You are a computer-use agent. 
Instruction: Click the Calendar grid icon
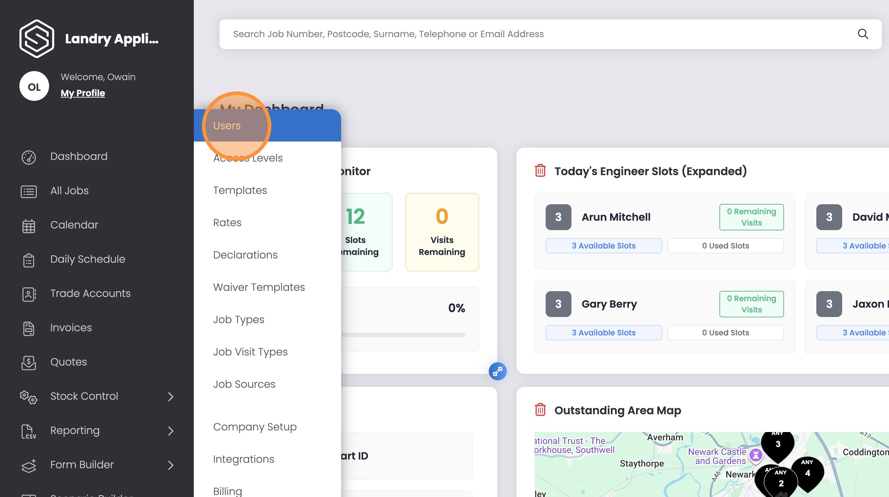[x=29, y=226]
